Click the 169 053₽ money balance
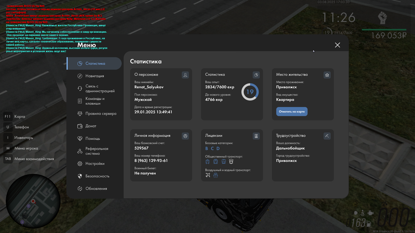 (x=389, y=36)
